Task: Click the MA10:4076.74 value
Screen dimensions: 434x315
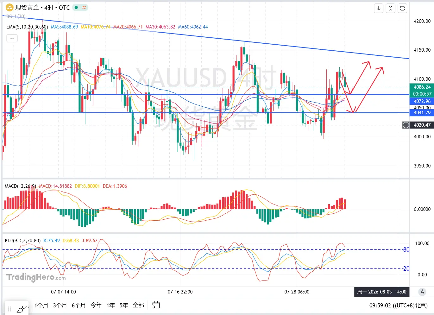Action: (x=96, y=27)
